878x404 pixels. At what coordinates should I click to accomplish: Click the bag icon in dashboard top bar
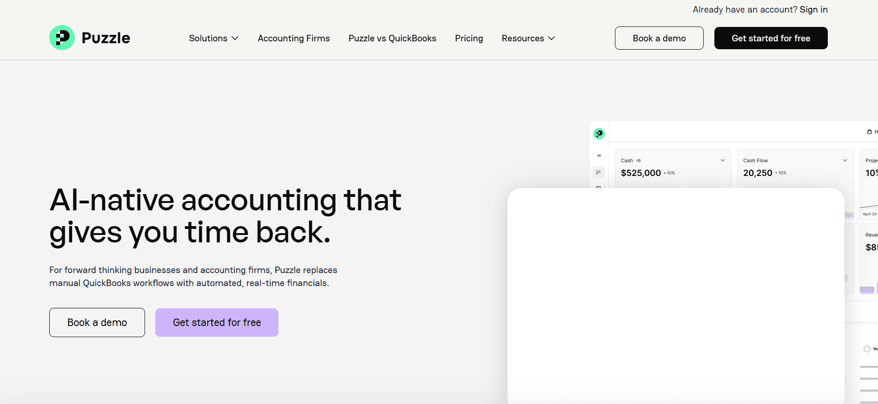tap(869, 132)
